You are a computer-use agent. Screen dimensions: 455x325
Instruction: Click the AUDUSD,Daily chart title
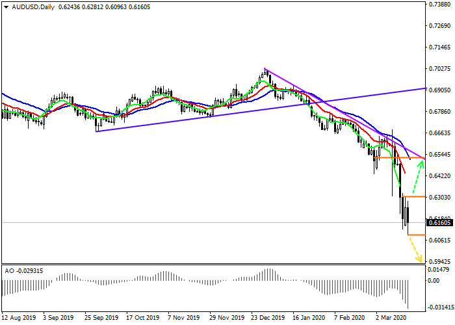pyautogui.click(x=29, y=6)
